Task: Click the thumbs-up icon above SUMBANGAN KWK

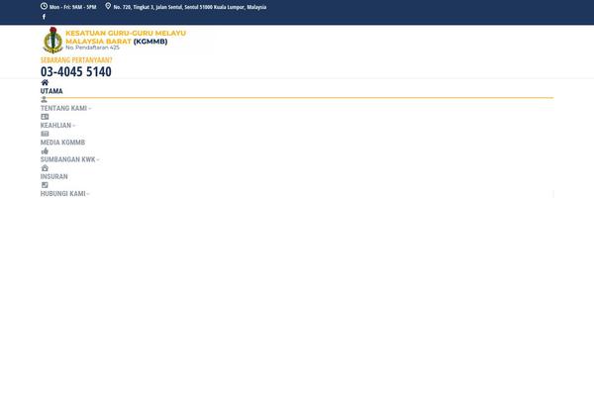Action: tap(45, 150)
